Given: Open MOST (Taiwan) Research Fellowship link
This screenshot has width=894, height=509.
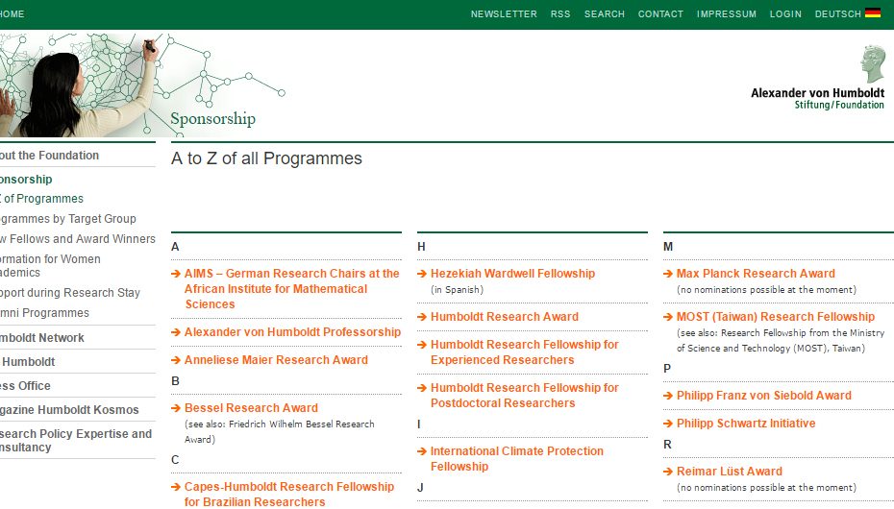Looking at the screenshot, I should 776,317.
